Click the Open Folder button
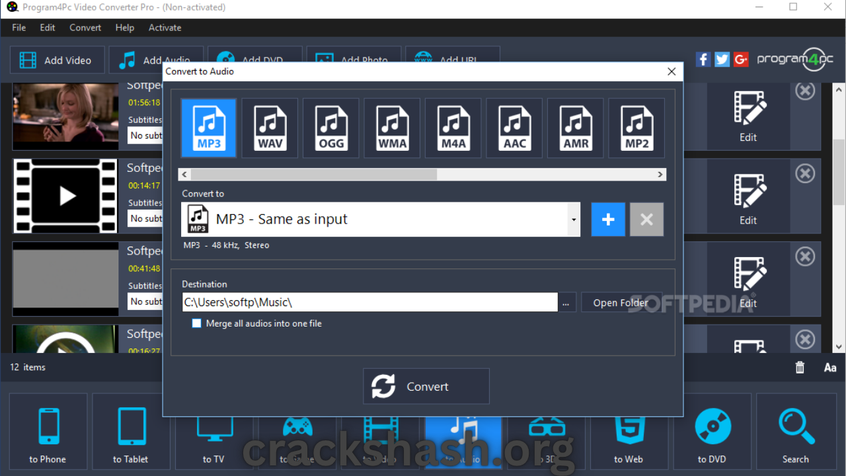The height and width of the screenshot is (476, 846). tap(621, 303)
